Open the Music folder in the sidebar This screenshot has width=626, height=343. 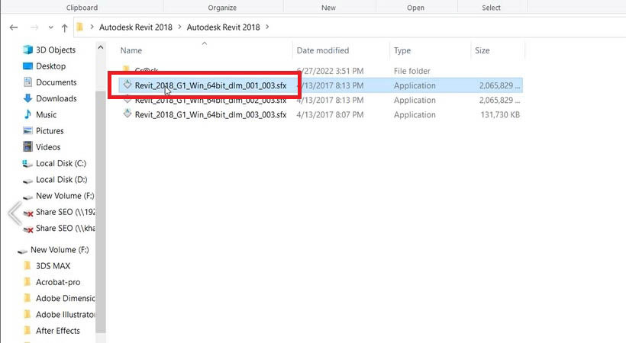pos(46,115)
